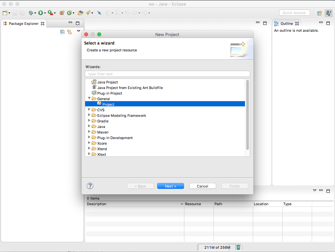The image size is (335, 252).
Task: Open the Search dropdown arrow
Action: [92, 13]
